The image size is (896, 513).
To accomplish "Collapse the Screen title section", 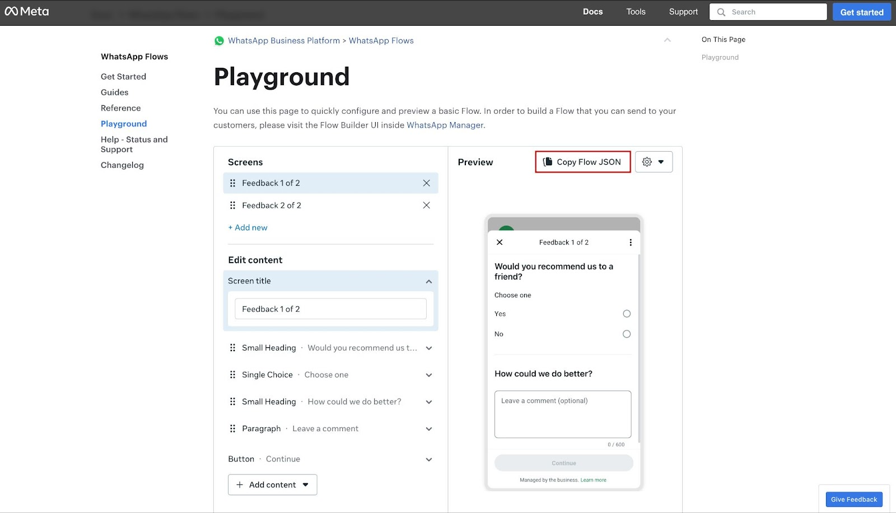I will coord(429,281).
